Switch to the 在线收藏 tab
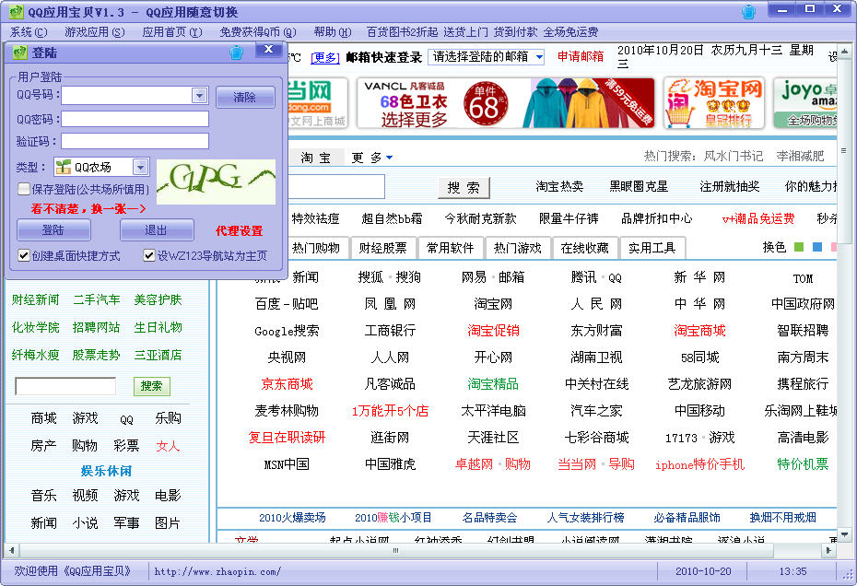The height and width of the screenshot is (586, 857). click(x=585, y=248)
